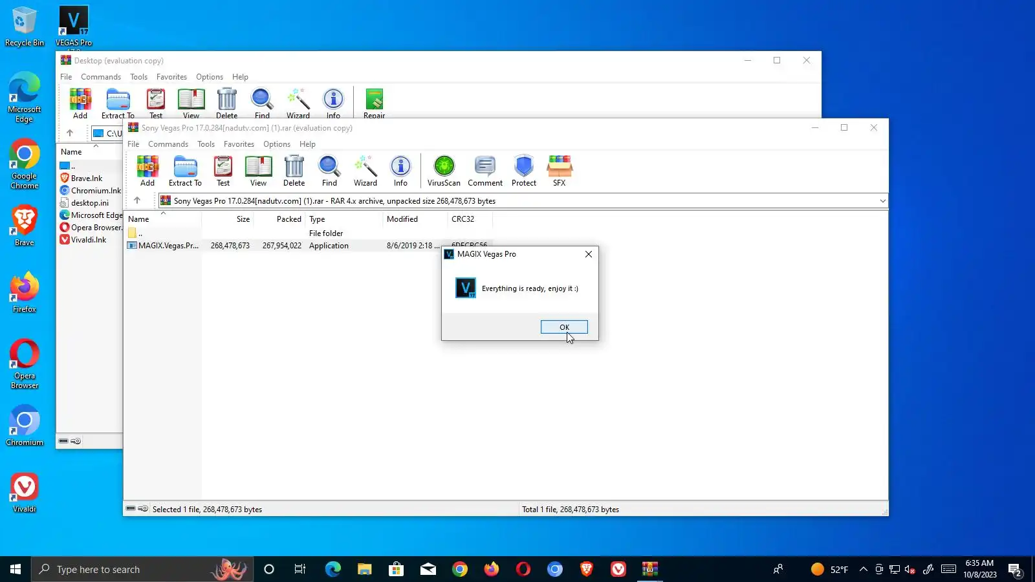Go up one level in the Desktop WinRAR window
This screenshot has height=582, width=1035.
(70, 133)
